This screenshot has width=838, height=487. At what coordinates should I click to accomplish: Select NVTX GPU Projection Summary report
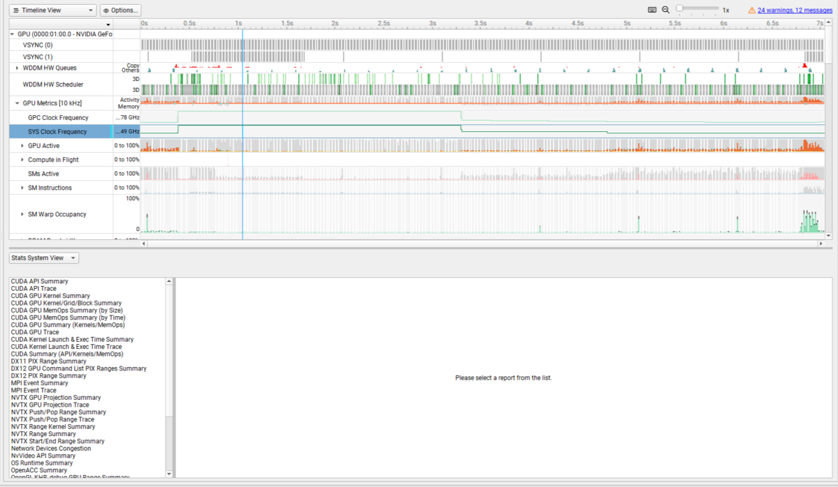click(56, 398)
